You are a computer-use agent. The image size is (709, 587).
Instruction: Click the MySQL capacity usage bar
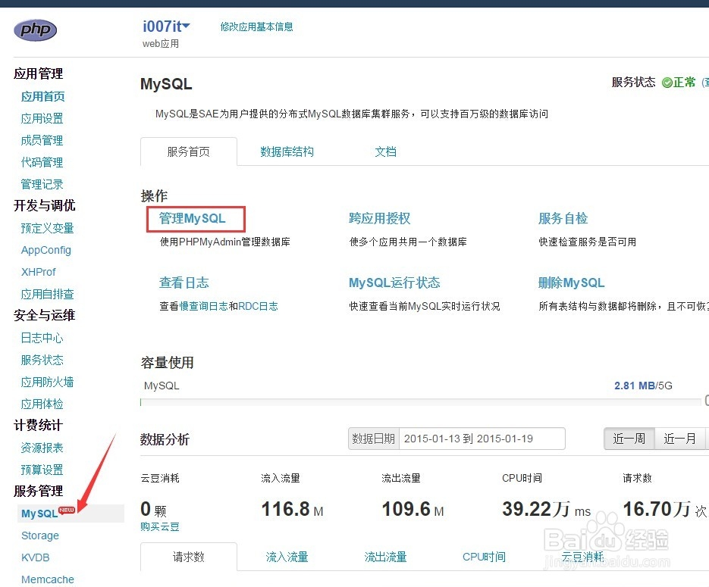click(421, 402)
